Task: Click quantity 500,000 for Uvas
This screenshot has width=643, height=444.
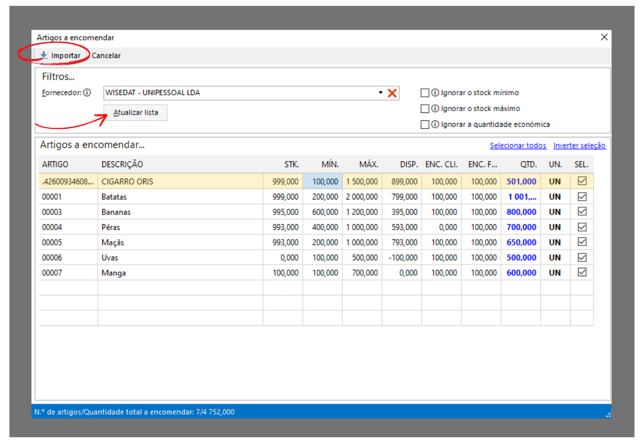Action: [521, 258]
